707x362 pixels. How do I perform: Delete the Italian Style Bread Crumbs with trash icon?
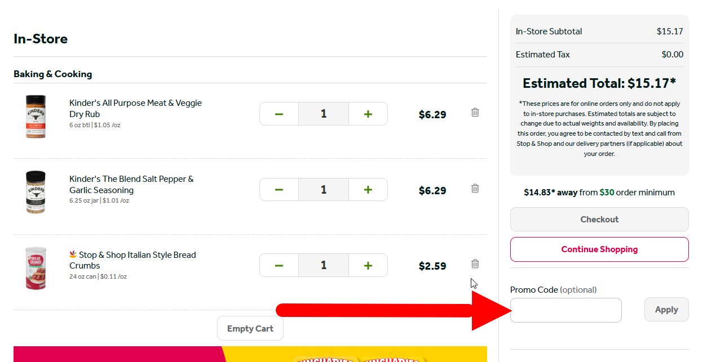click(475, 263)
